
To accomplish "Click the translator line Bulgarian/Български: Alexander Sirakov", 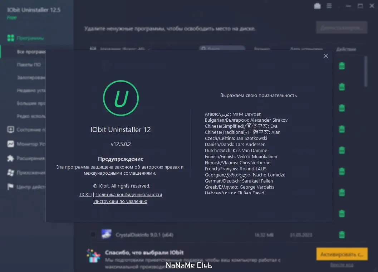I will [246, 120].
